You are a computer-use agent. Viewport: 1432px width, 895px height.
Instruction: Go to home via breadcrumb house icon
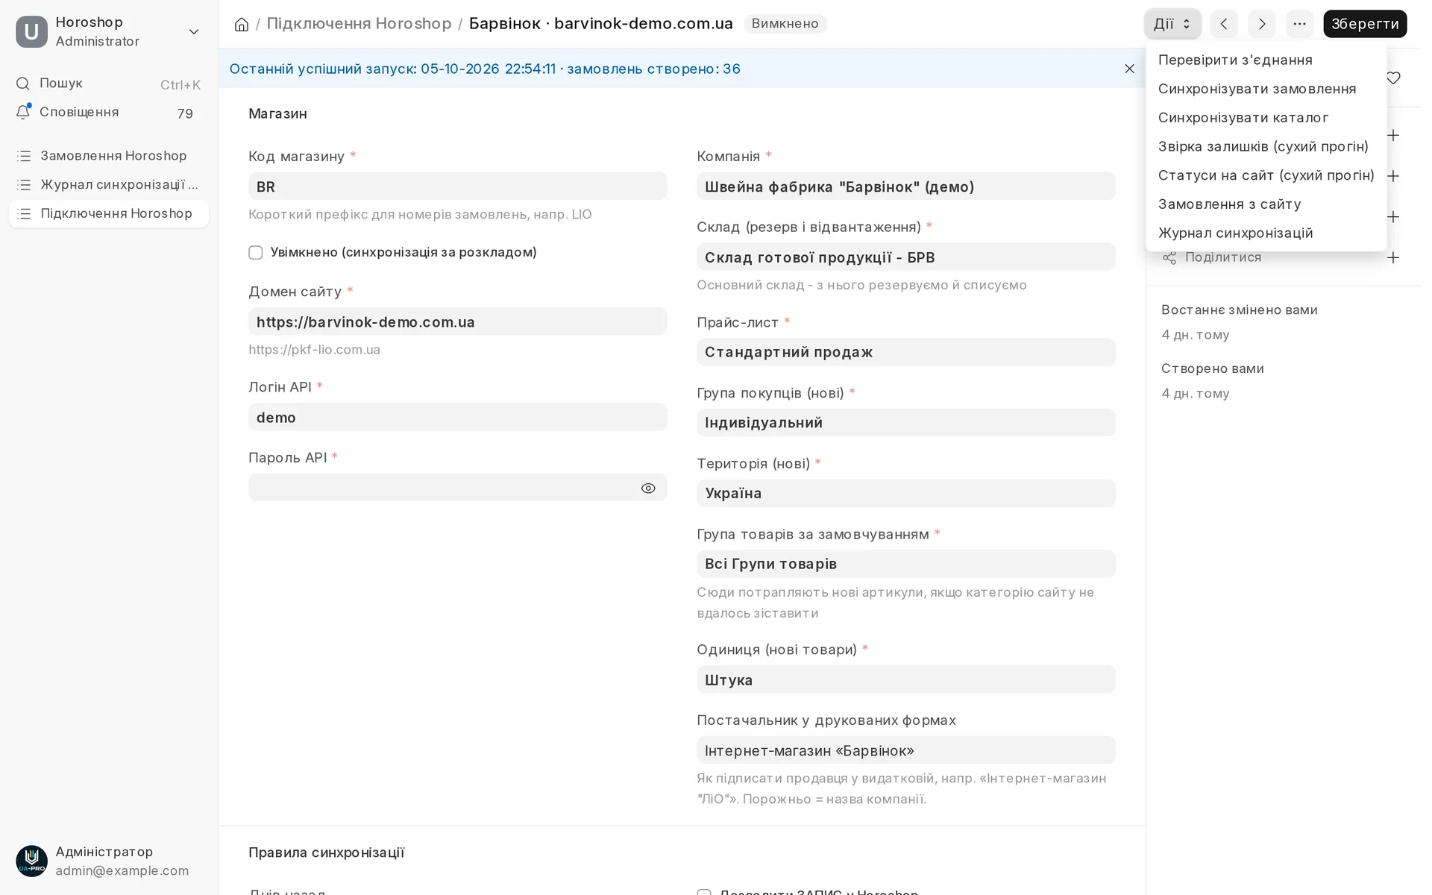(242, 25)
